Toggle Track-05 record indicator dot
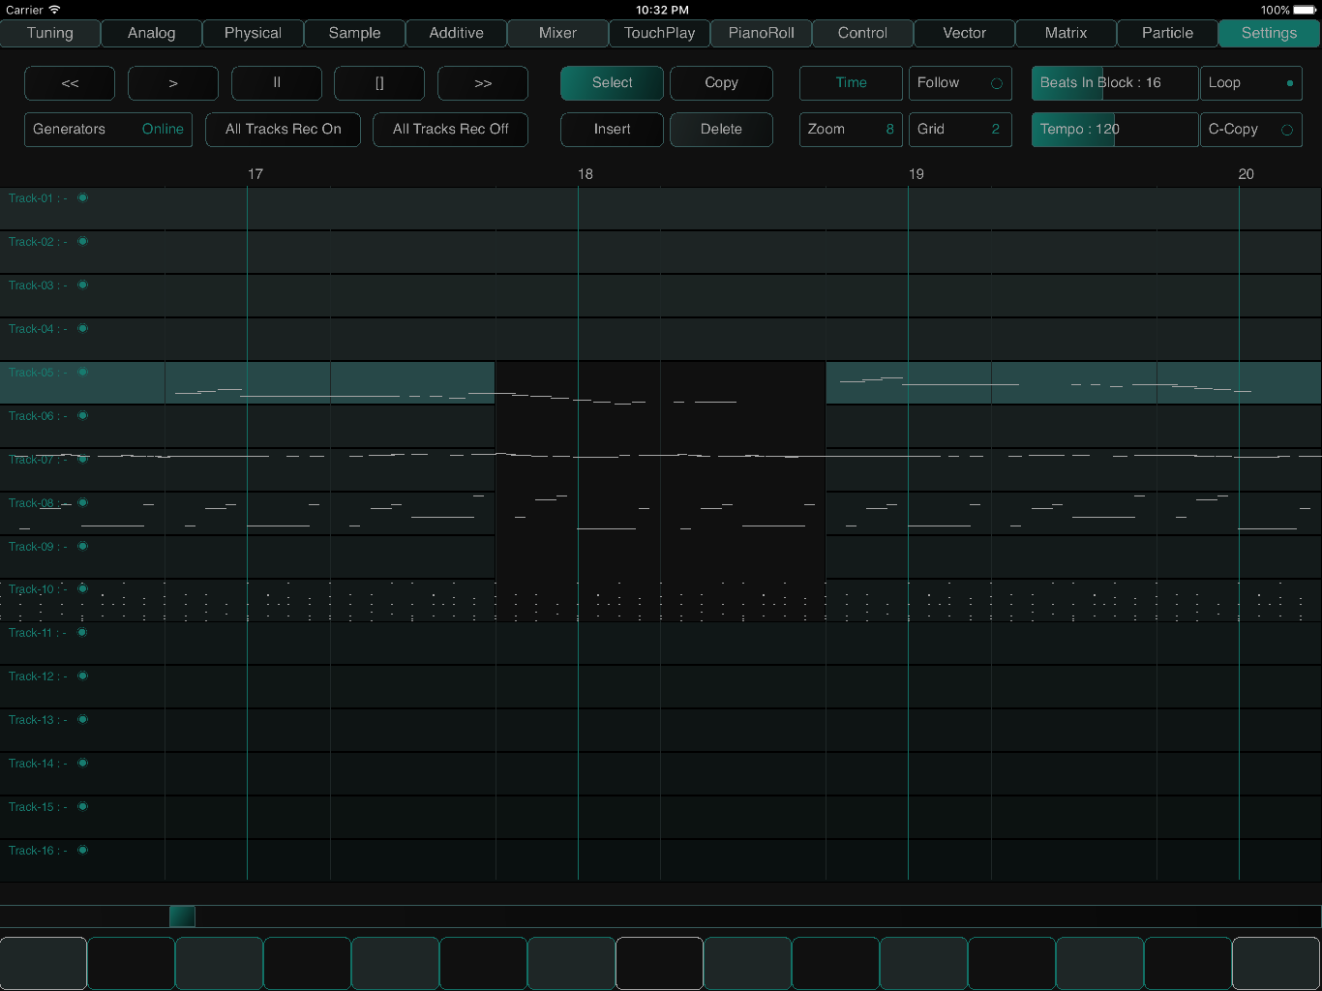Image resolution: width=1322 pixels, height=991 pixels. (x=82, y=372)
